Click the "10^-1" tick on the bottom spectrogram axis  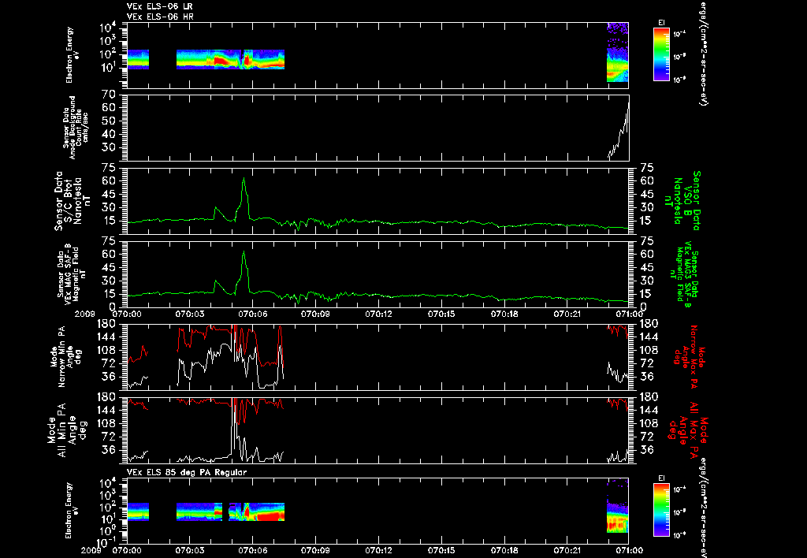coord(106,542)
